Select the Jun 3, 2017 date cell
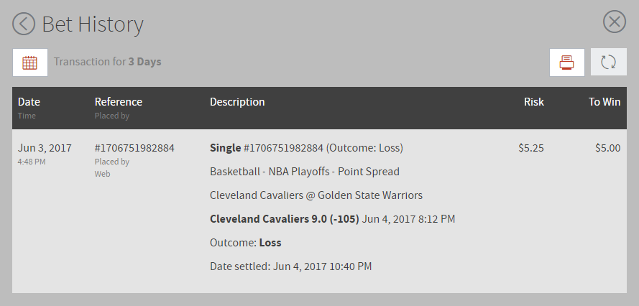 pos(45,148)
